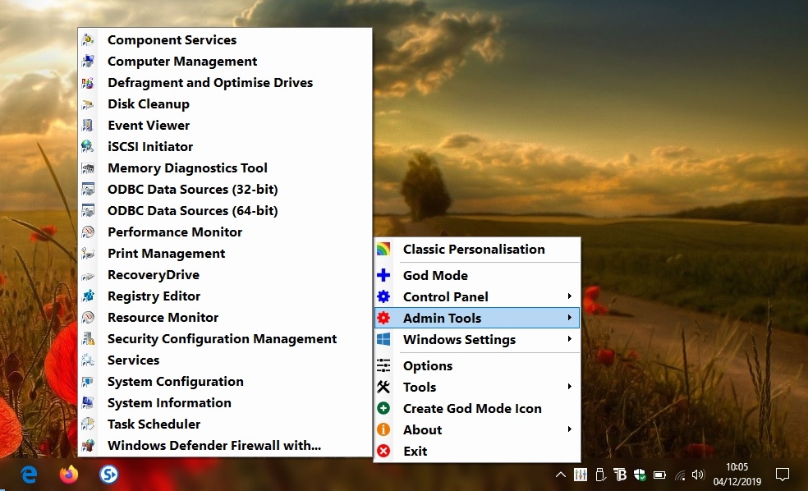Click the Memory Diagnostics Tool chip icon
The width and height of the screenshot is (808, 491).
[x=88, y=168]
